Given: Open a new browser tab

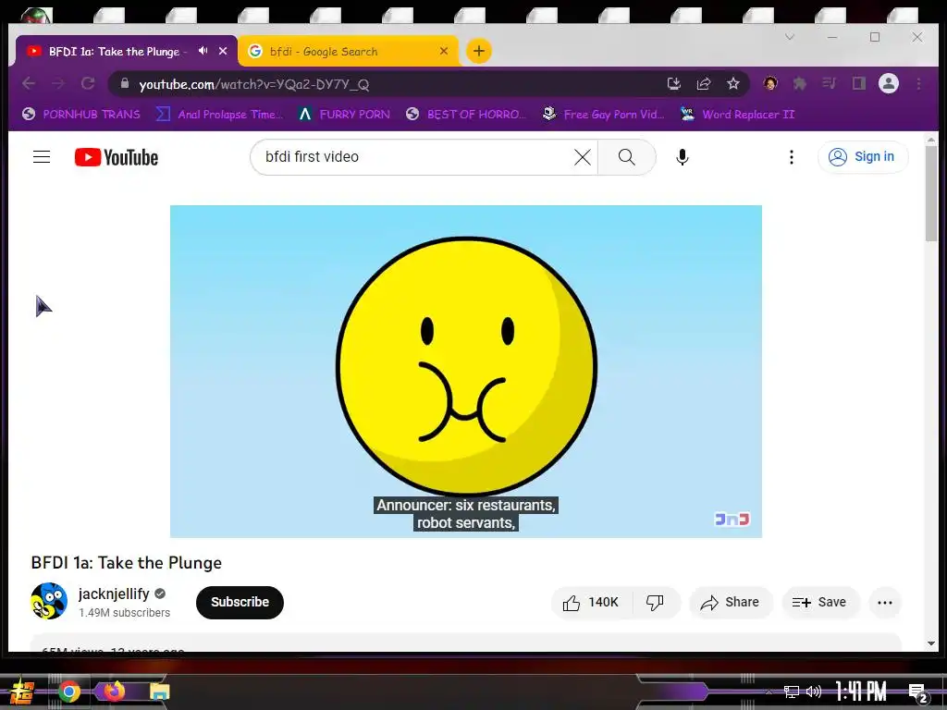Looking at the screenshot, I should coord(479,52).
